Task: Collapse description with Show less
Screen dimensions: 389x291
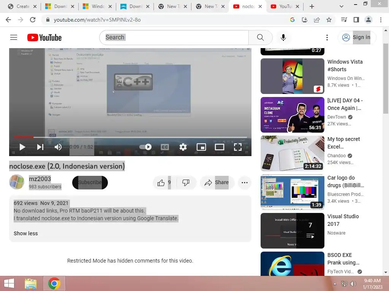Action: tap(25, 233)
